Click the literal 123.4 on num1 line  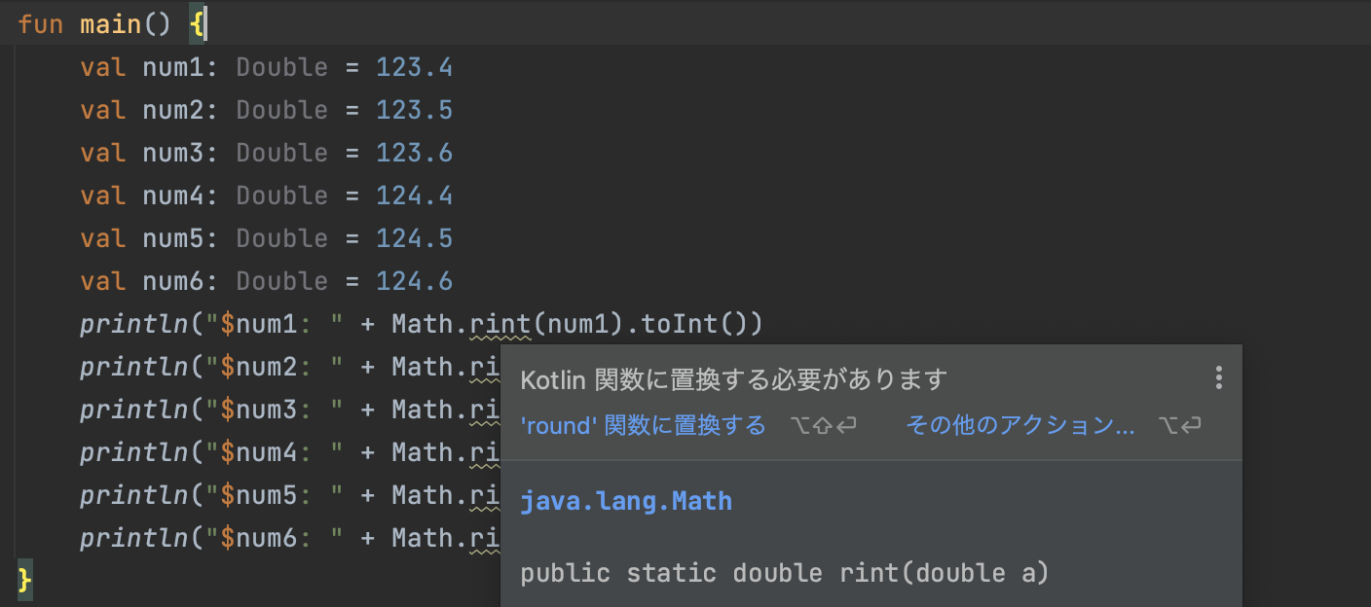(414, 66)
